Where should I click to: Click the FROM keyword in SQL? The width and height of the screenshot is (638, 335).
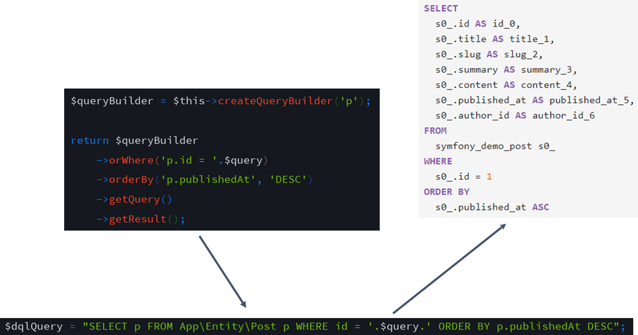[435, 130]
